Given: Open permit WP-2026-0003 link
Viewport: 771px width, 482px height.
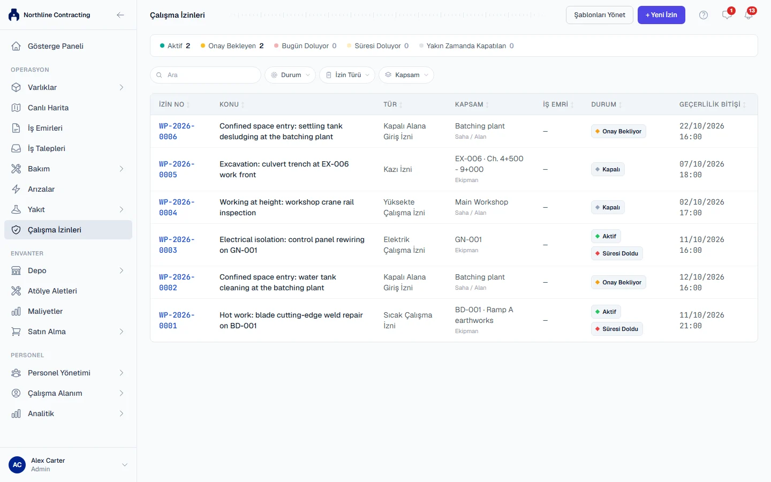Looking at the screenshot, I should (177, 245).
